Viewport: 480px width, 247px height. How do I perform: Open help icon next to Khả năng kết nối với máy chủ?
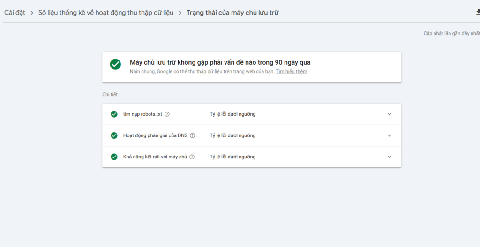coord(192,157)
